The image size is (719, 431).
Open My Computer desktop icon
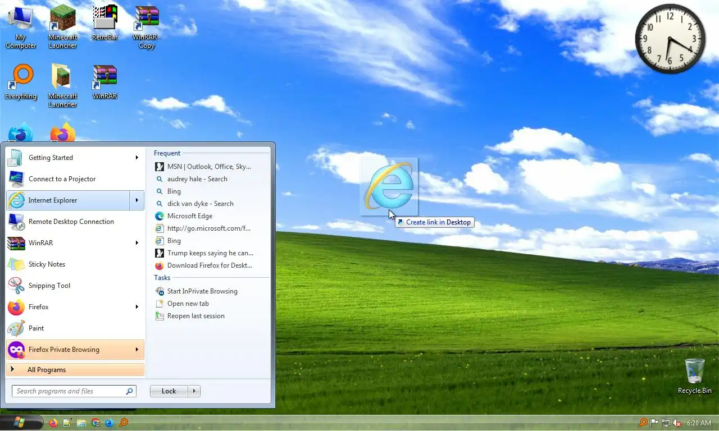coord(21,26)
